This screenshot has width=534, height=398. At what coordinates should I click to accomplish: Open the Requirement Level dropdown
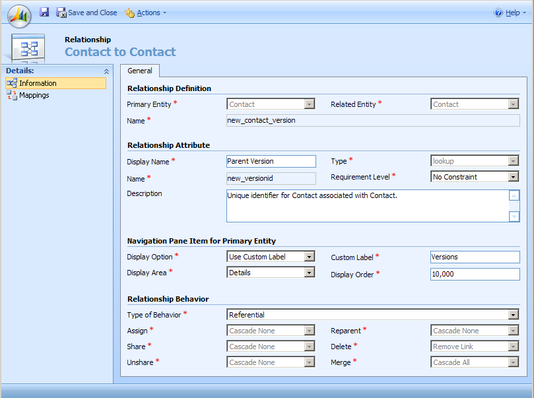[x=513, y=176]
